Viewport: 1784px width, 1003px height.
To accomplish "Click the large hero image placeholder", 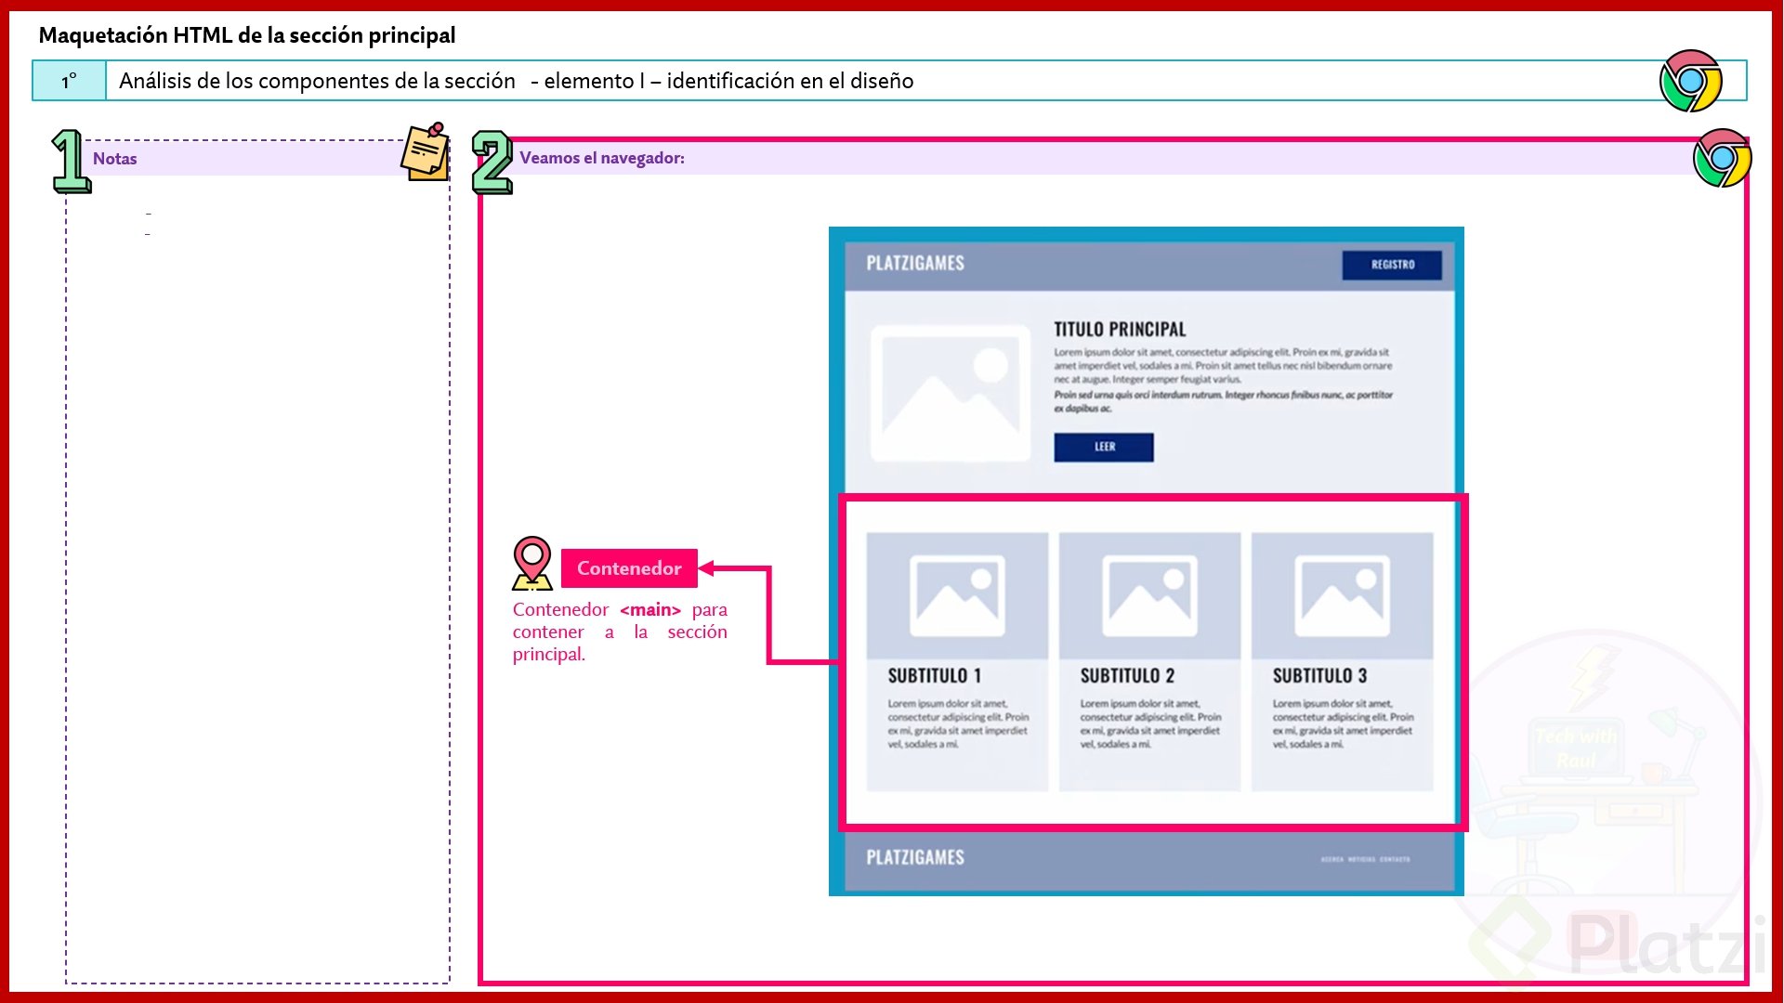I will click(x=951, y=393).
